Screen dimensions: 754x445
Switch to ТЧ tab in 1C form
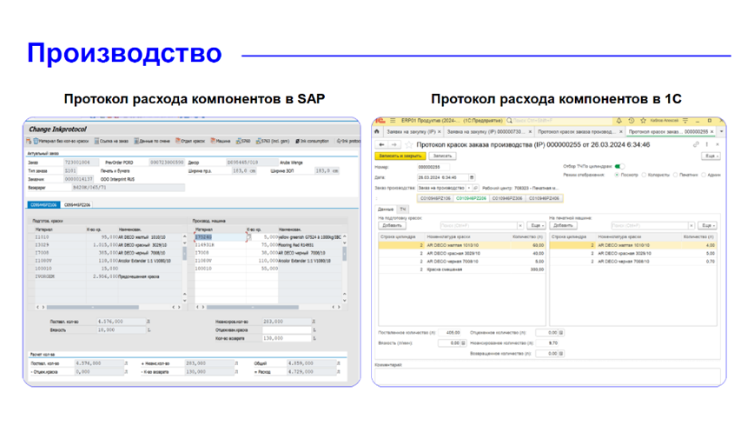(402, 209)
